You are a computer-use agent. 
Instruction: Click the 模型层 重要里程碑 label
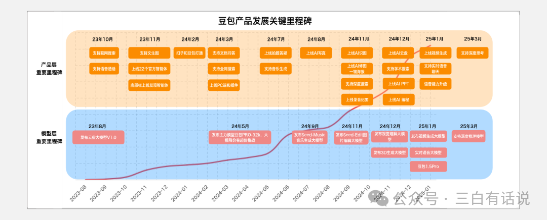(x=49, y=137)
